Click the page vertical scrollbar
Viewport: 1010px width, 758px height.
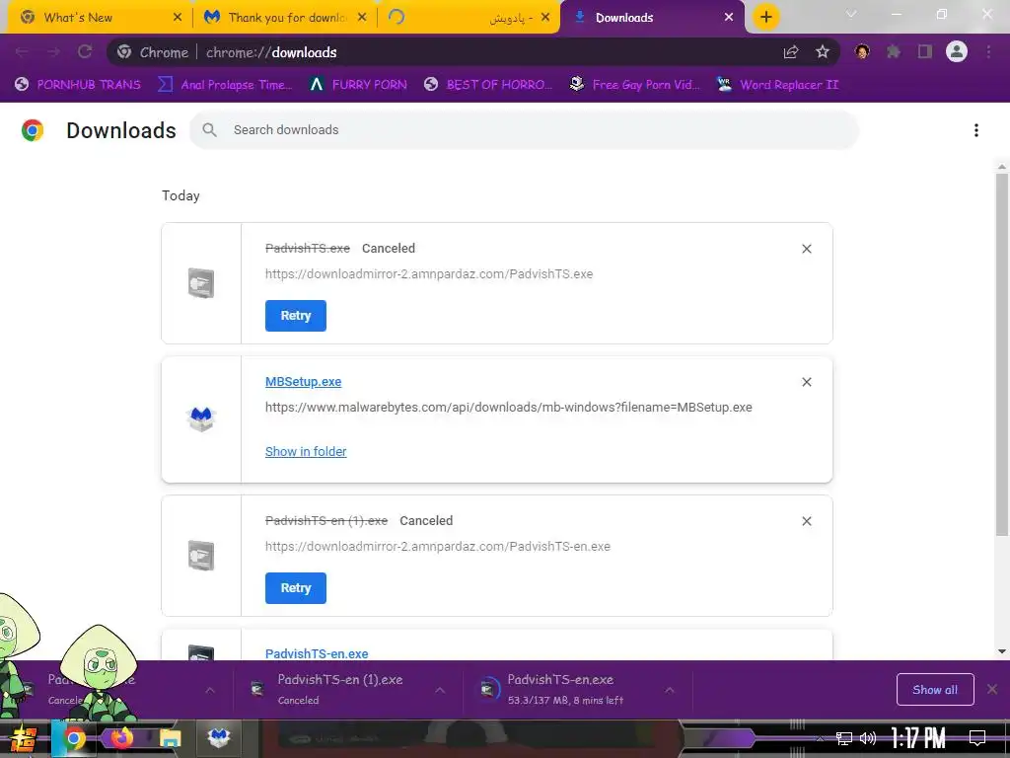click(x=1002, y=354)
